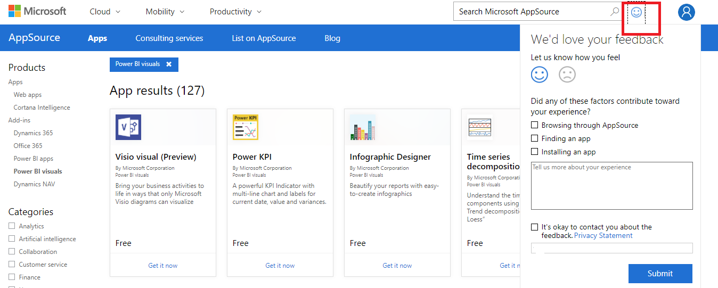Expand the Mobility dropdown menu

click(165, 11)
